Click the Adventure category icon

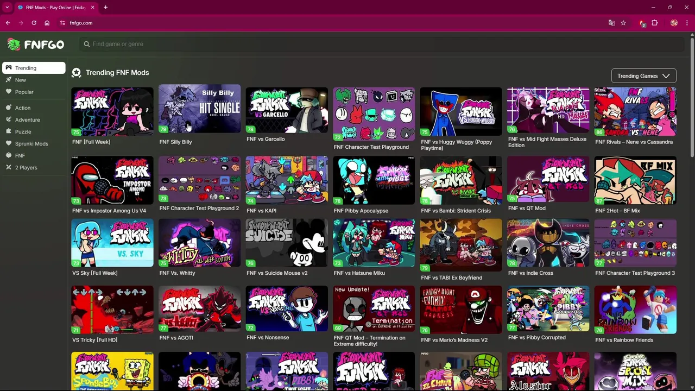(9, 119)
